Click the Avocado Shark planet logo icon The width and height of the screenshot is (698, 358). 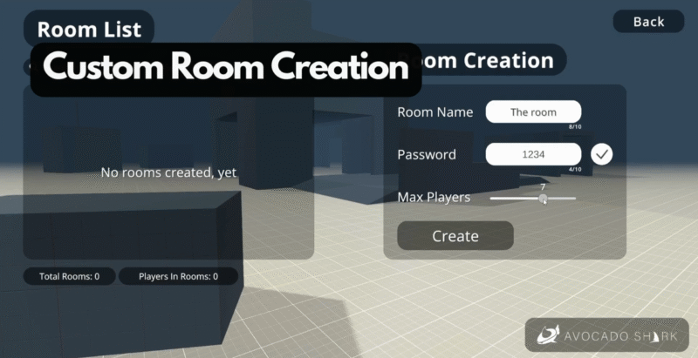pos(549,334)
